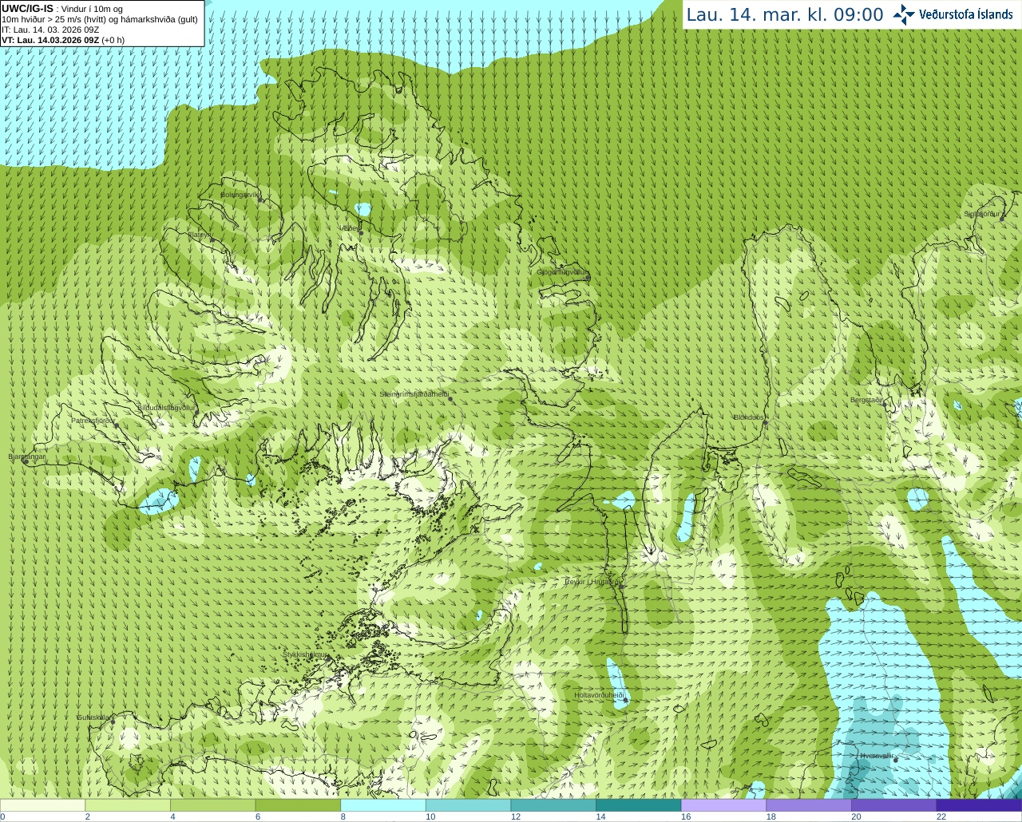Click the Æðey station dot
The width and height of the screenshot is (1022, 822).
click(361, 232)
